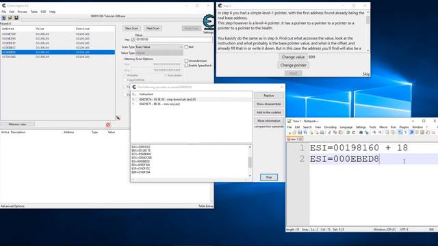Open Memory view button
The image size is (438, 246).
pos(17,124)
